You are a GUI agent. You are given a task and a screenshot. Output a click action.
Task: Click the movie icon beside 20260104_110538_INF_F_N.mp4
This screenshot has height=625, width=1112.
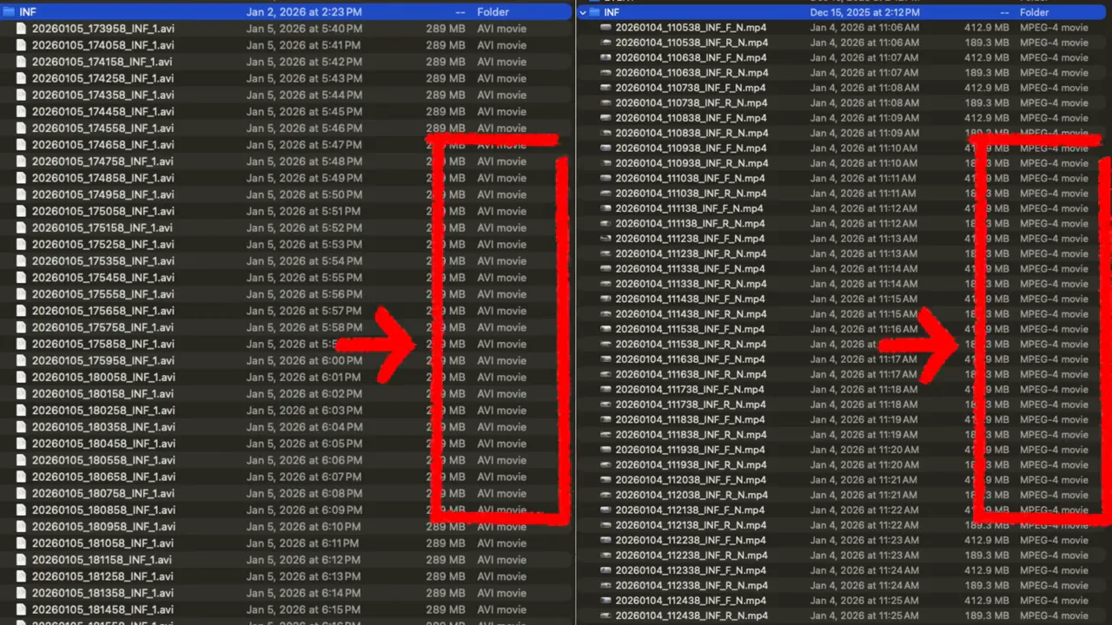(x=606, y=27)
